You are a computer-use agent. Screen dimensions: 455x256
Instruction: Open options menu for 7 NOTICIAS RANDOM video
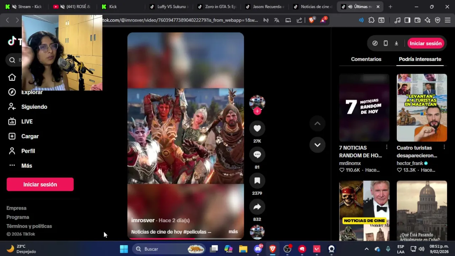[x=386, y=147]
